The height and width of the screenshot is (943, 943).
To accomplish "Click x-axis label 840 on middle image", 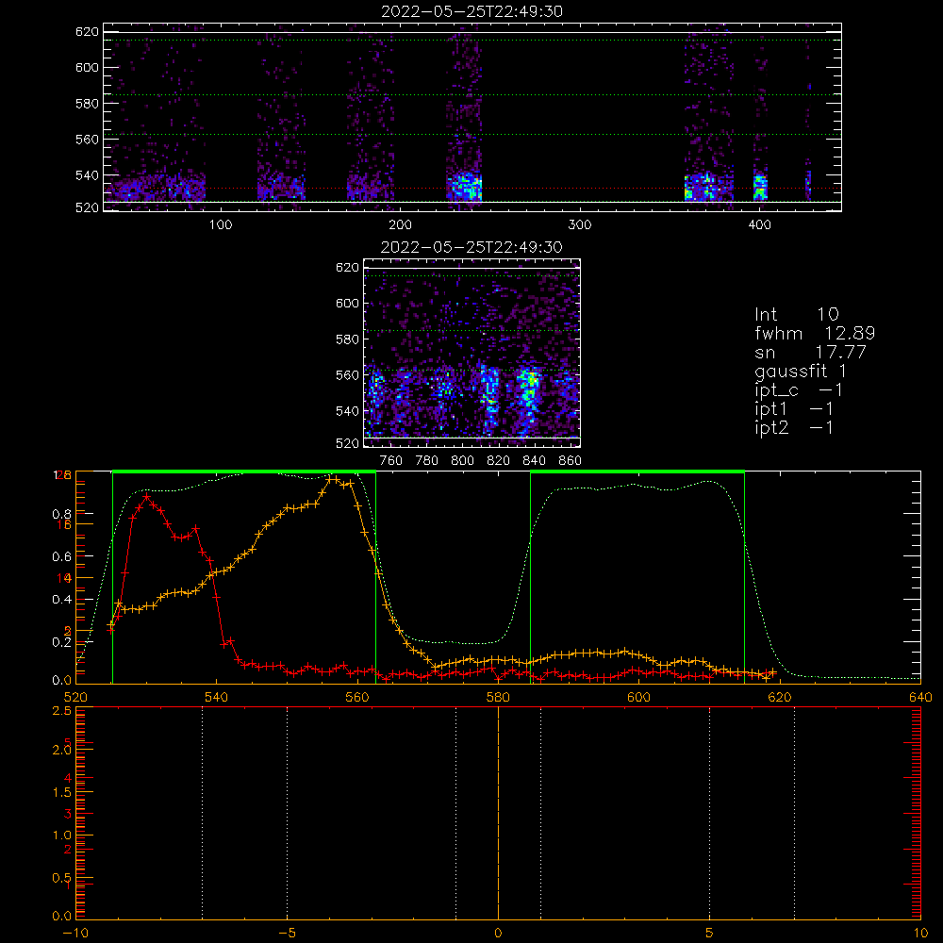I will (534, 461).
